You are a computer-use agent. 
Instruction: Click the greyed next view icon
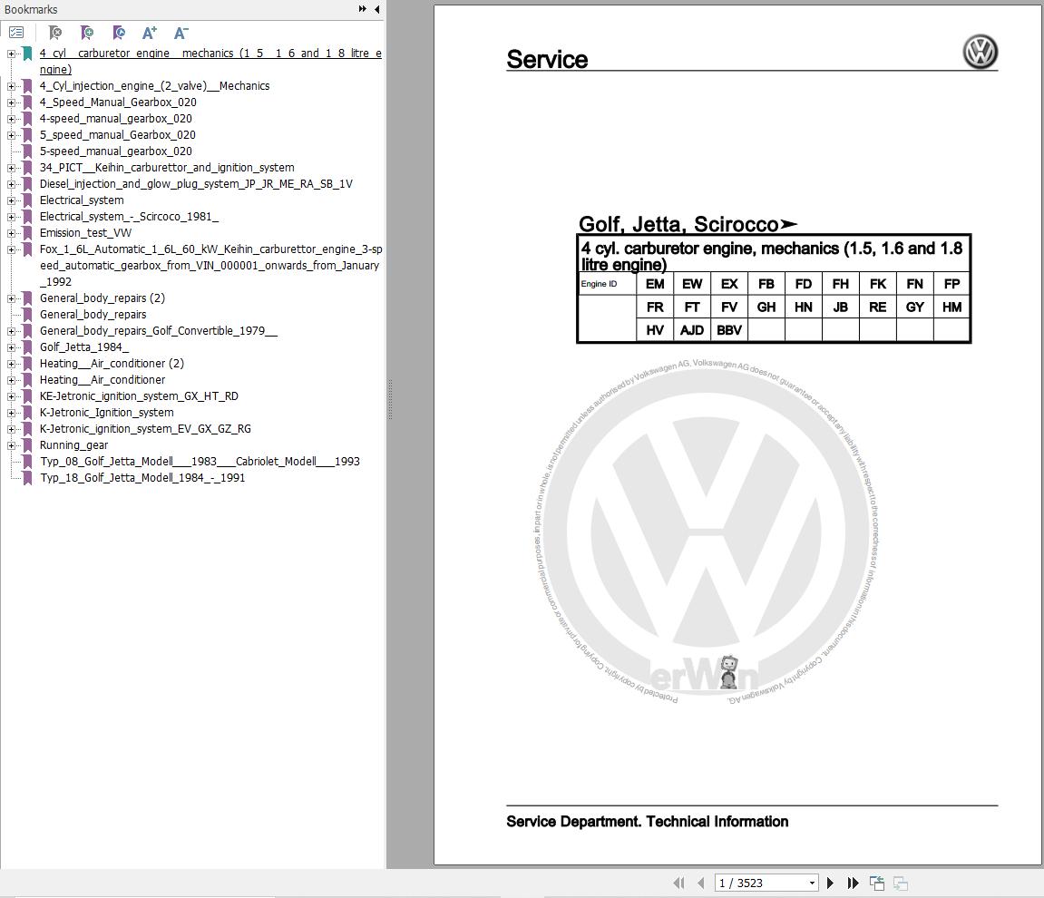pyautogui.click(x=900, y=883)
